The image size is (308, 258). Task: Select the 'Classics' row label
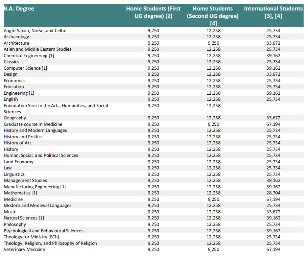point(11,62)
